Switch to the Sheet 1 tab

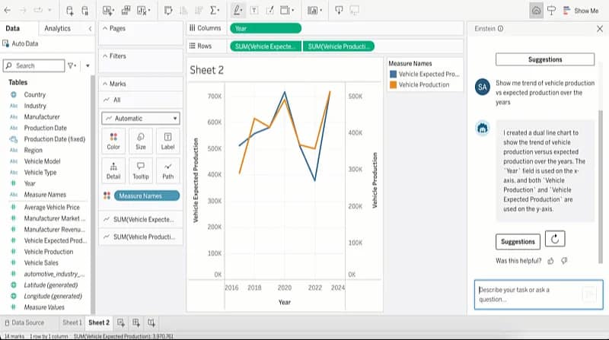(x=72, y=323)
